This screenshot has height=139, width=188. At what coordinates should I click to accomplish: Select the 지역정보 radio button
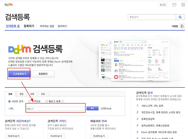tap(29, 101)
